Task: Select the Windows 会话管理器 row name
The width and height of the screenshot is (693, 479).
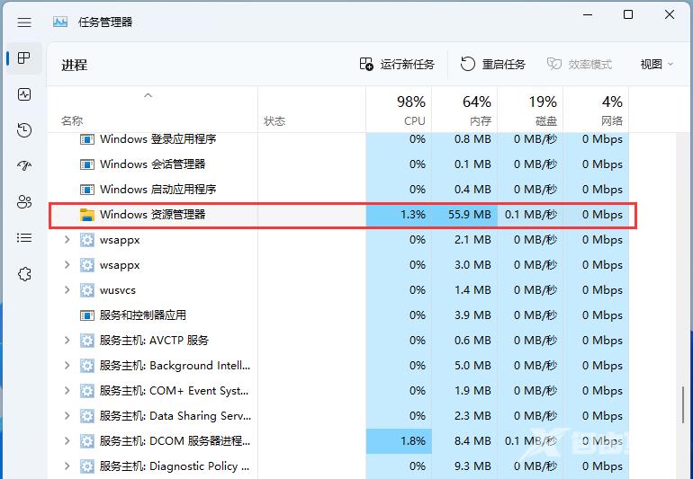Action: 152,164
